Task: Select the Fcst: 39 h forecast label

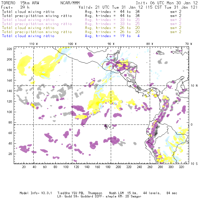Action: [15, 7]
